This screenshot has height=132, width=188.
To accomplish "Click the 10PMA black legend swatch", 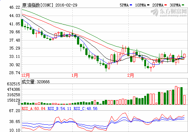I will tap(148, 5).
